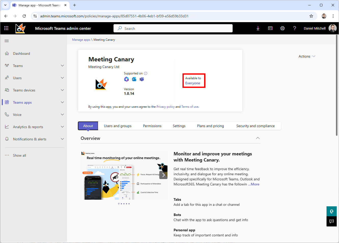Expand the Teams apps menu
The image size is (339, 243).
tap(62, 102)
